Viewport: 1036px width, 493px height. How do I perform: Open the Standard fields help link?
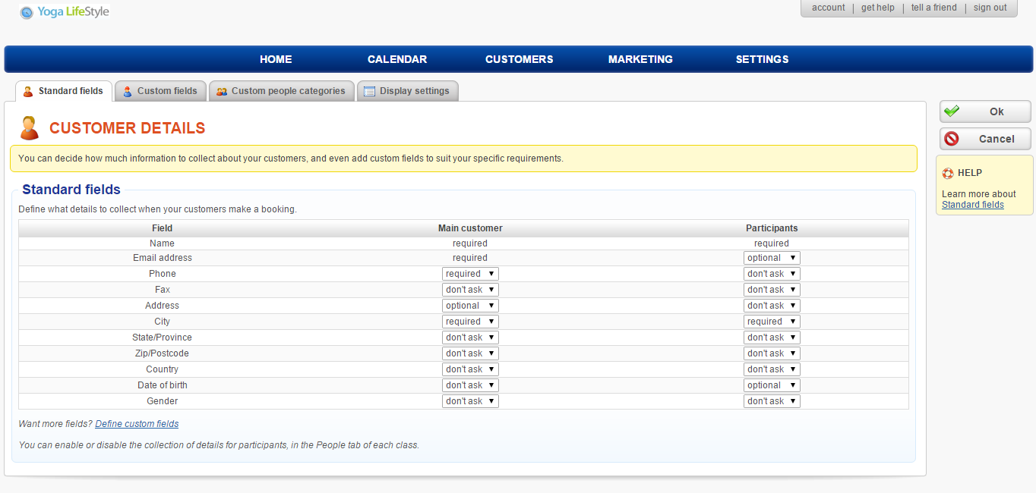972,205
